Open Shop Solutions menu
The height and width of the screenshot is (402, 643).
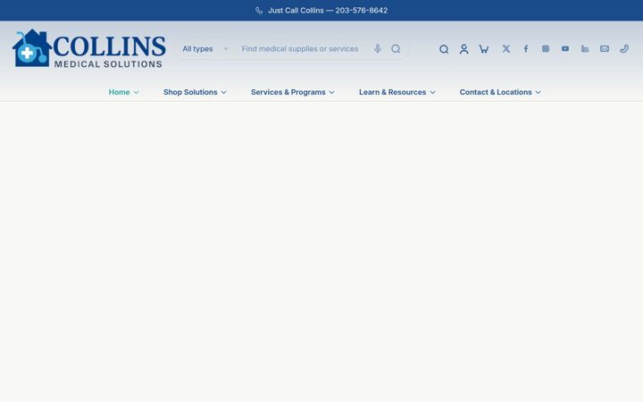point(190,92)
